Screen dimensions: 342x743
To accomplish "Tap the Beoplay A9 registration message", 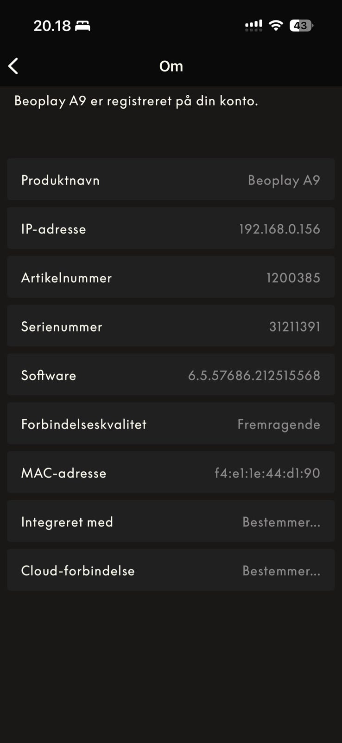I will [x=136, y=101].
